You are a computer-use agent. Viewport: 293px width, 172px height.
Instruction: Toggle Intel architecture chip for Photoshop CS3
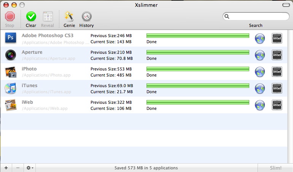[x=277, y=38]
